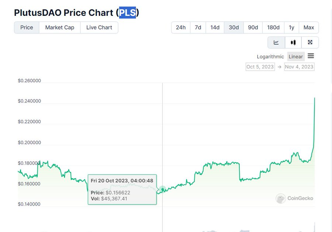332x232 pixels.
Task: Click the fullscreen expand chart icon
Action: pyautogui.click(x=310, y=42)
